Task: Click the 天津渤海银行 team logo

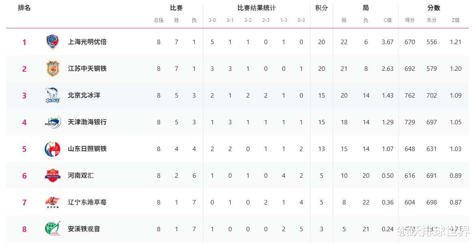Action: (52, 122)
